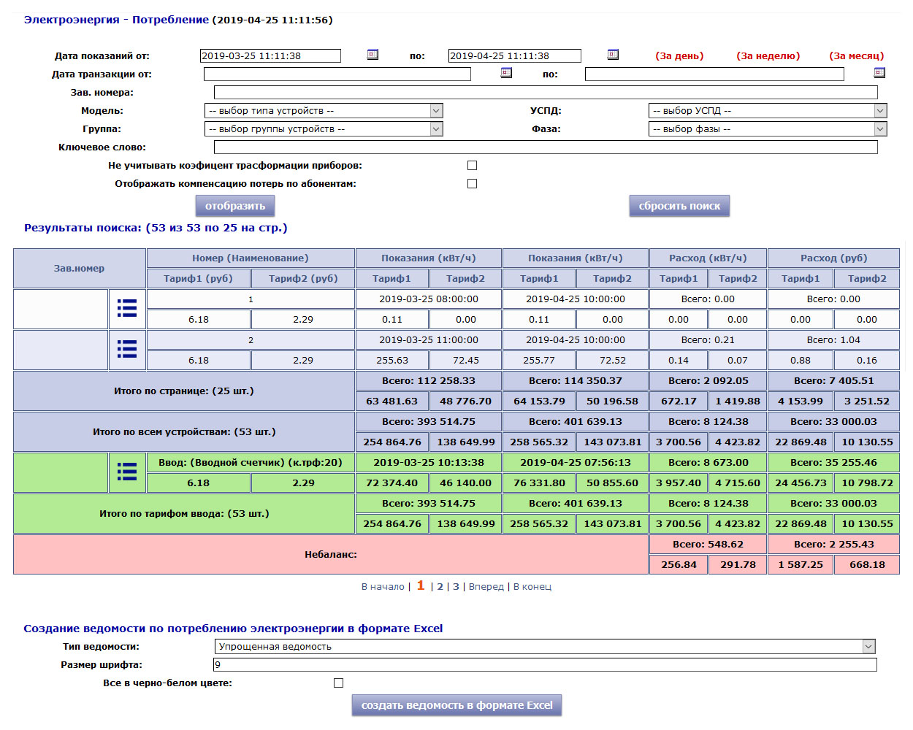Open calendar for reading end date

[613, 55]
